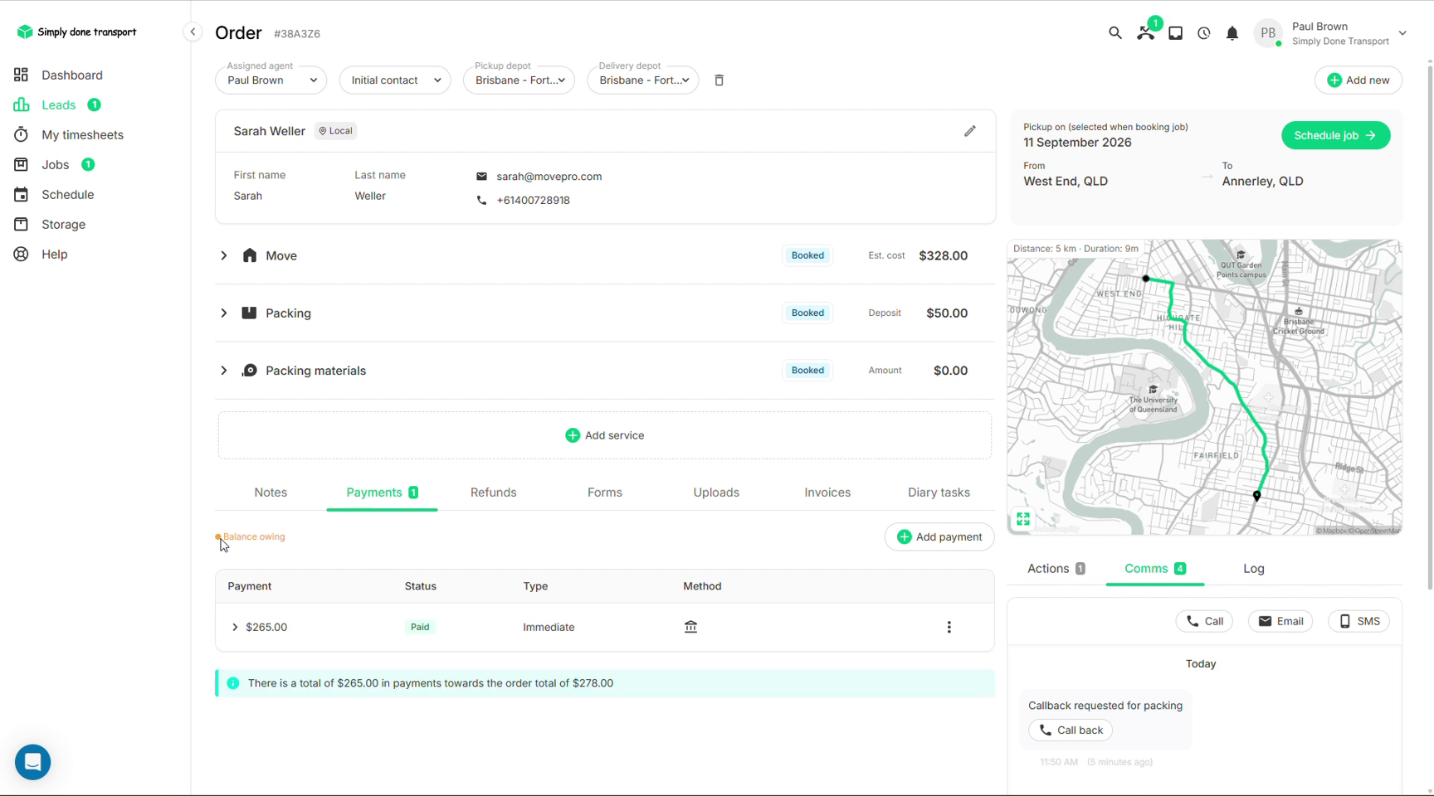This screenshot has height=796, width=1434.
Task: Open the Actions tab
Action: (1056, 569)
